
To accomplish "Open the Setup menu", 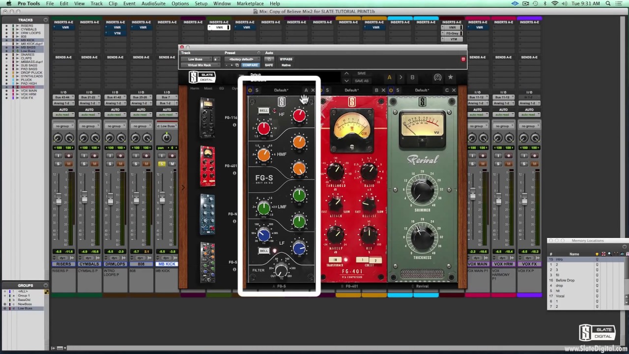I will [201, 3].
